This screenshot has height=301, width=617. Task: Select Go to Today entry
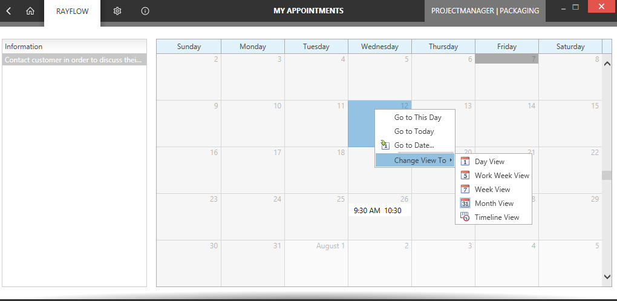pyautogui.click(x=415, y=131)
